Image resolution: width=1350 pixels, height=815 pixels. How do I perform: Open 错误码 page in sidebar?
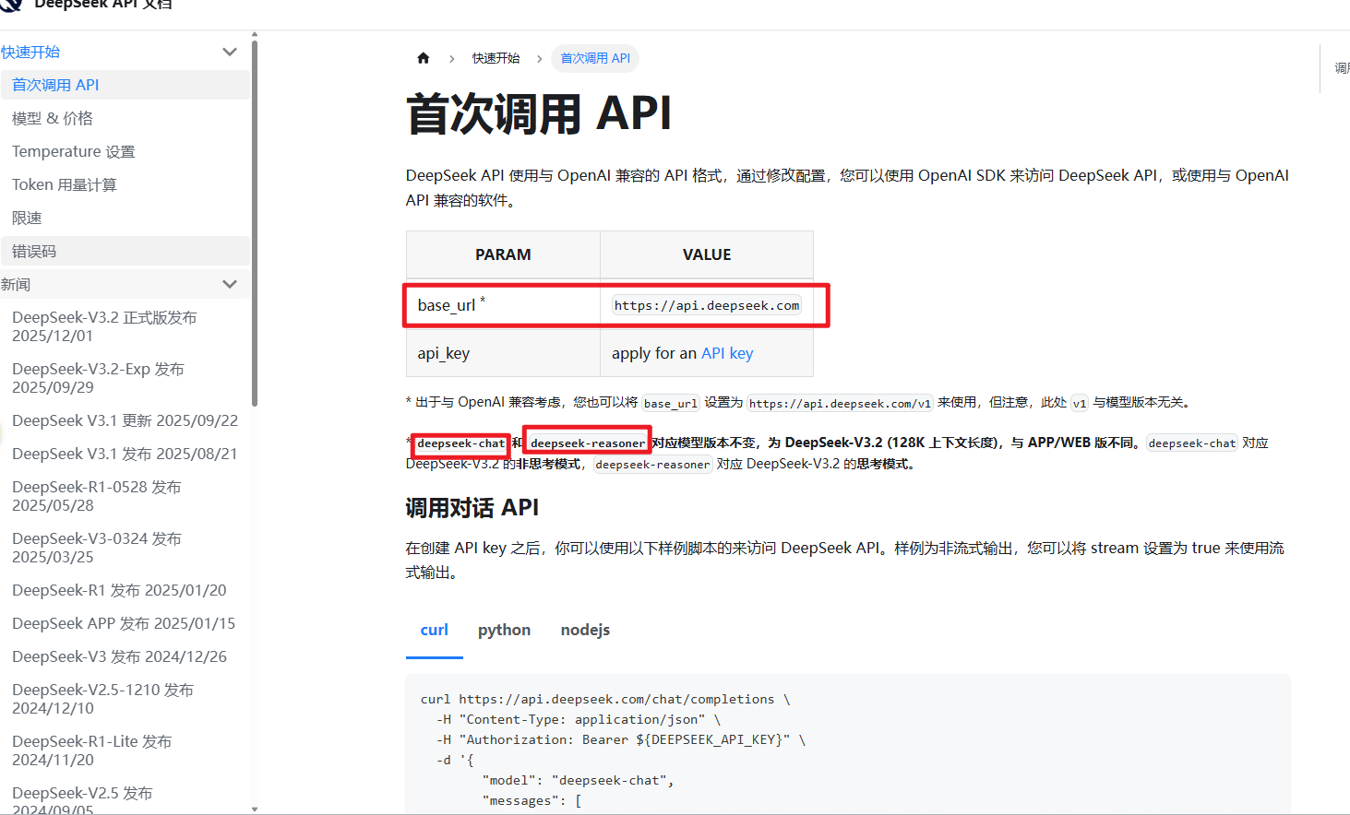(125, 251)
